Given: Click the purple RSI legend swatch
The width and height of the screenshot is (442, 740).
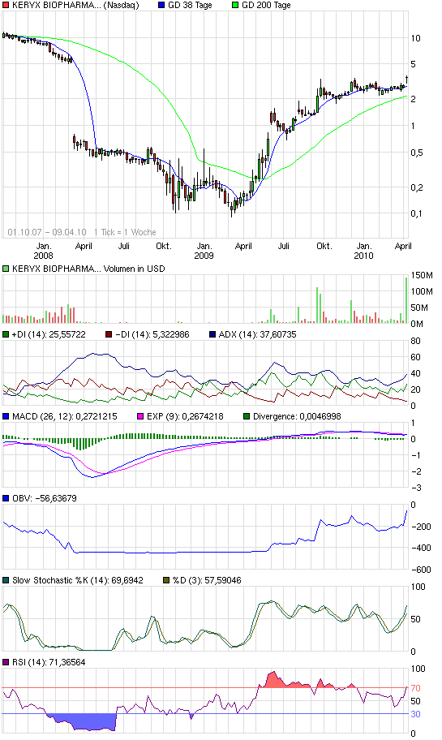Looking at the screenshot, I should (x=6, y=663).
